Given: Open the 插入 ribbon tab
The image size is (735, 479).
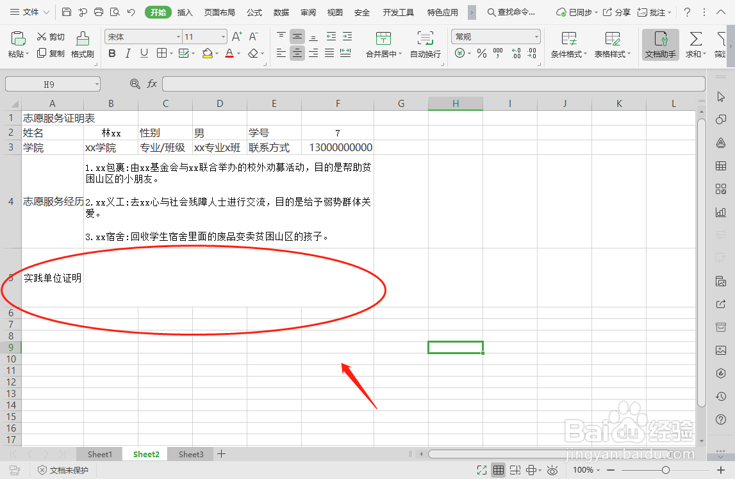Looking at the screenshot, I should [184, 12].
